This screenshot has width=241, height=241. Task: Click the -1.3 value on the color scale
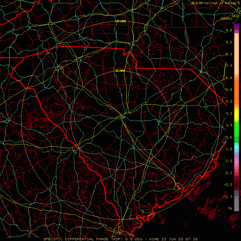click(228, 197)
